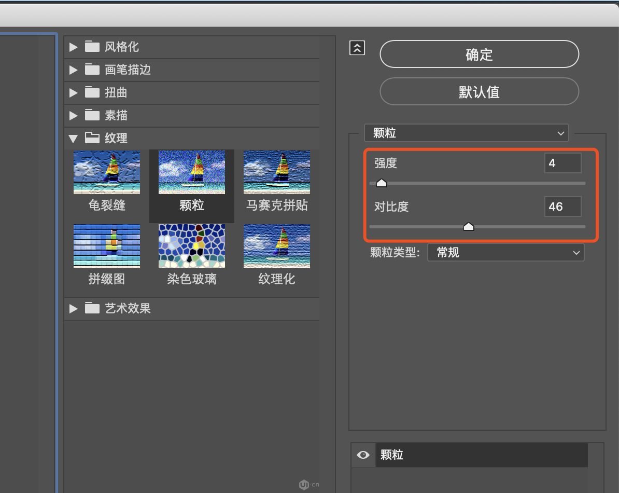Click the 确定 button
Screen dimensions: 619x493
[479, 54]
